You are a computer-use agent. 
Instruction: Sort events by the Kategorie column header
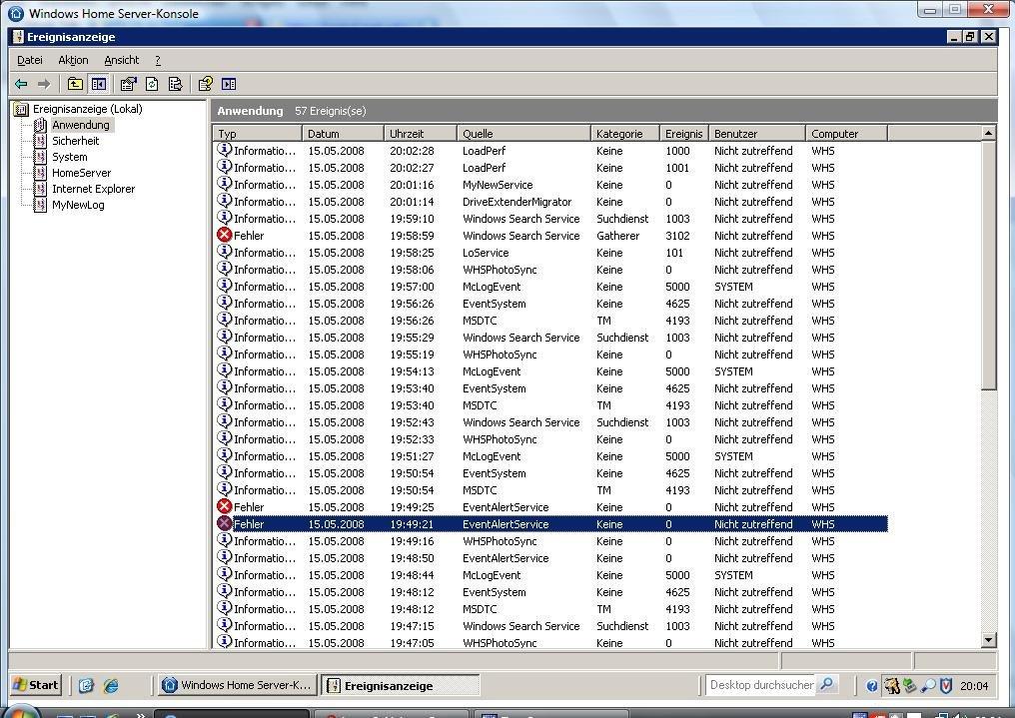coord(624,133)
